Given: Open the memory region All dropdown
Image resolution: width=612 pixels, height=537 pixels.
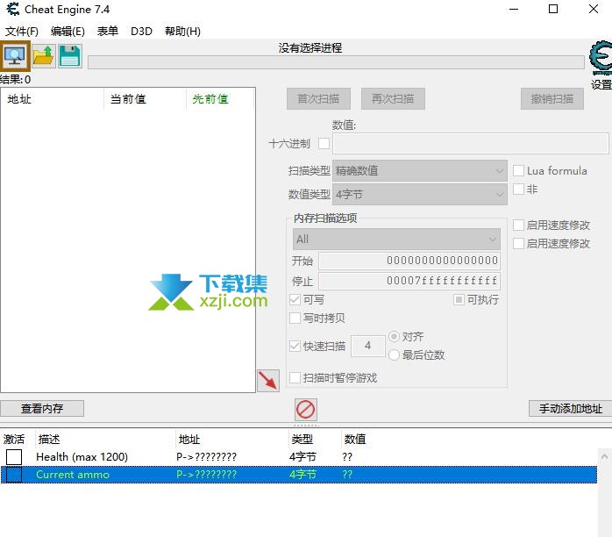Looking at the screenshot, I should [396, 239].
